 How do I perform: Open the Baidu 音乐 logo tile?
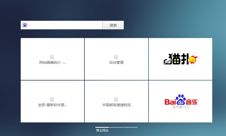click(180, 101)
